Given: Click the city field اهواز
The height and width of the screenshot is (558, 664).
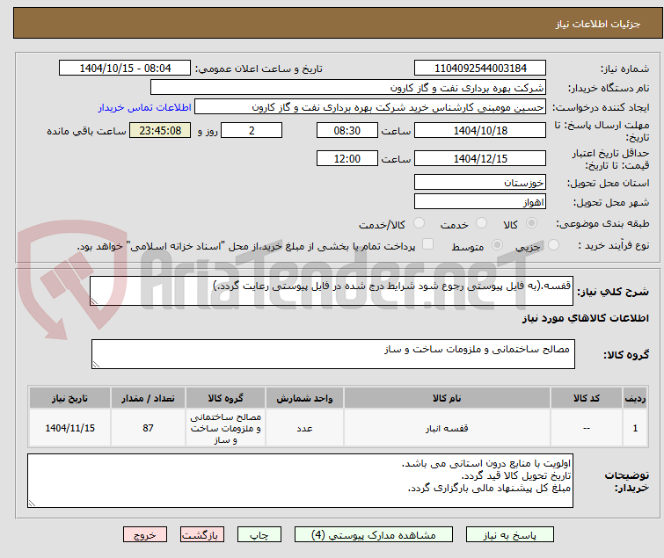Looking at the screenshot, I should (x=480, y=202).
